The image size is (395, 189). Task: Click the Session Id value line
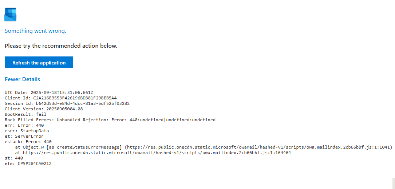pos(67,103)
